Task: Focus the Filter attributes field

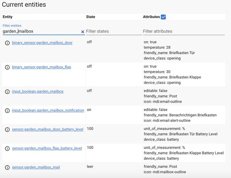Action: tap(184, 31)
